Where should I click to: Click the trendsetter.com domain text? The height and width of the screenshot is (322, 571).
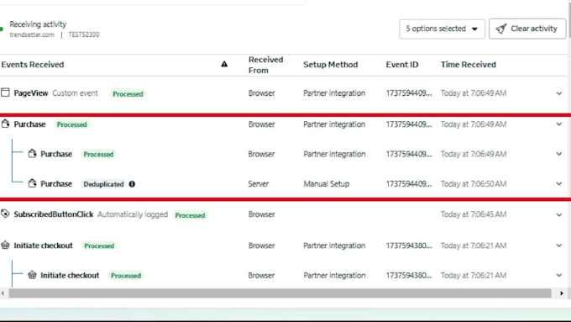(x=32, y=34)
